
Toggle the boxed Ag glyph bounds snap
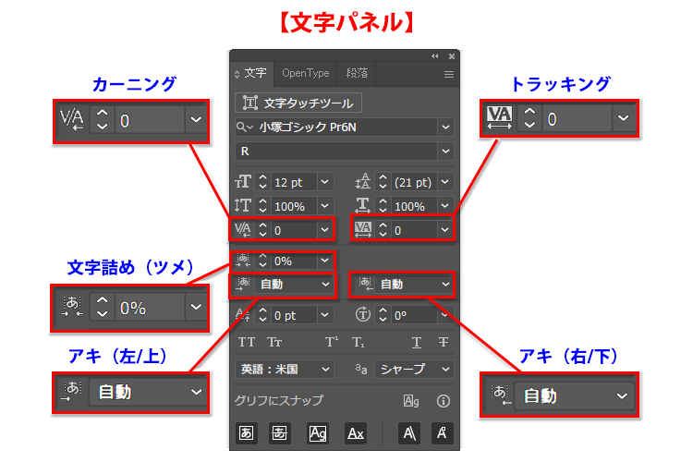317,432
